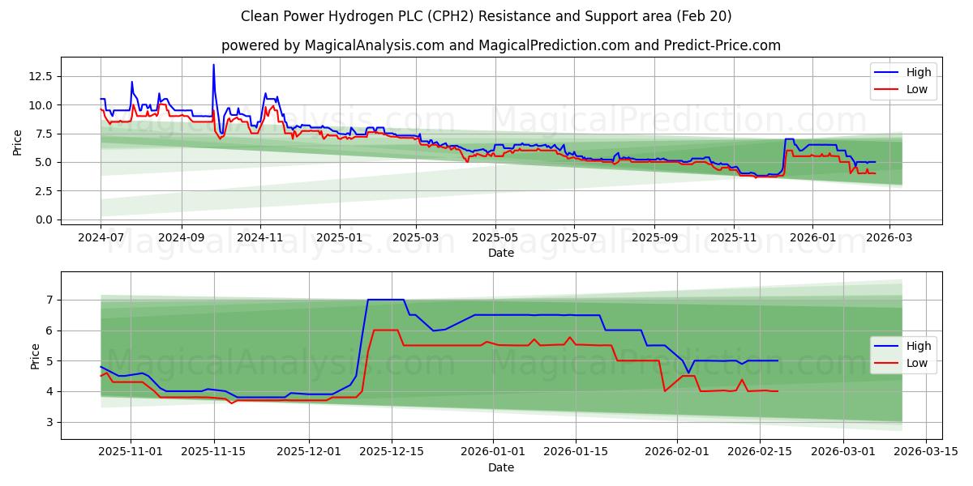
Task: Click the price tick label 7 on zoomed chart
Action: [x=50, y=300]
